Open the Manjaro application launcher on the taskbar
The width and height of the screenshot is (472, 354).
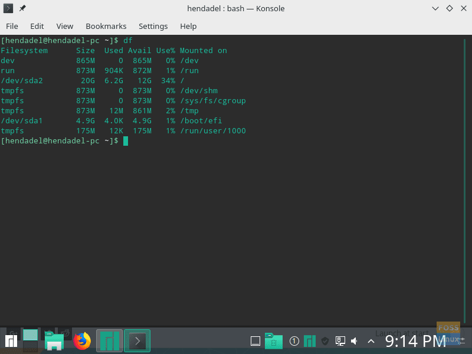click(x=11, y=340)
